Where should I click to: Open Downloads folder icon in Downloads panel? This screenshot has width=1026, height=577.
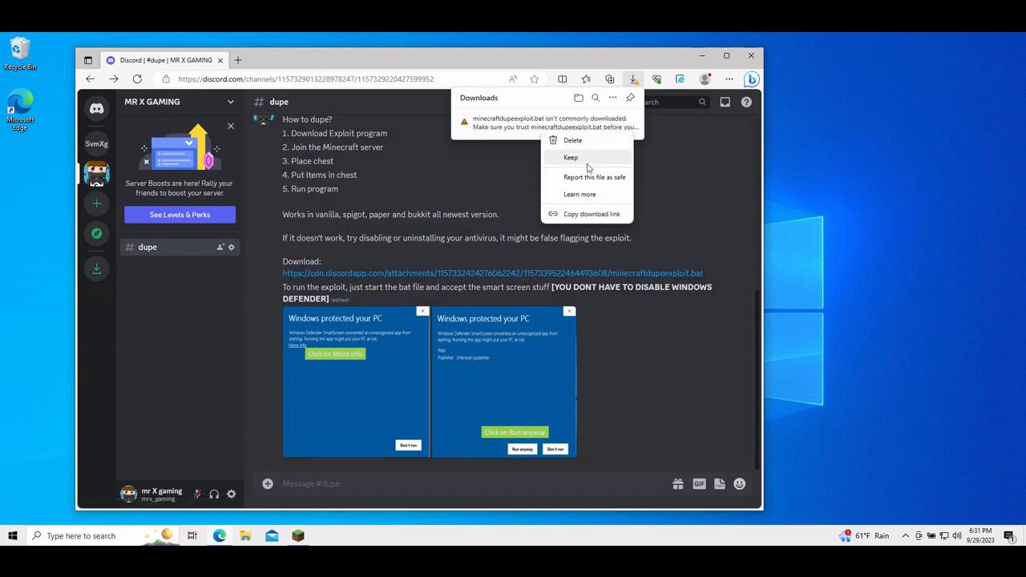tap(578, 98)
